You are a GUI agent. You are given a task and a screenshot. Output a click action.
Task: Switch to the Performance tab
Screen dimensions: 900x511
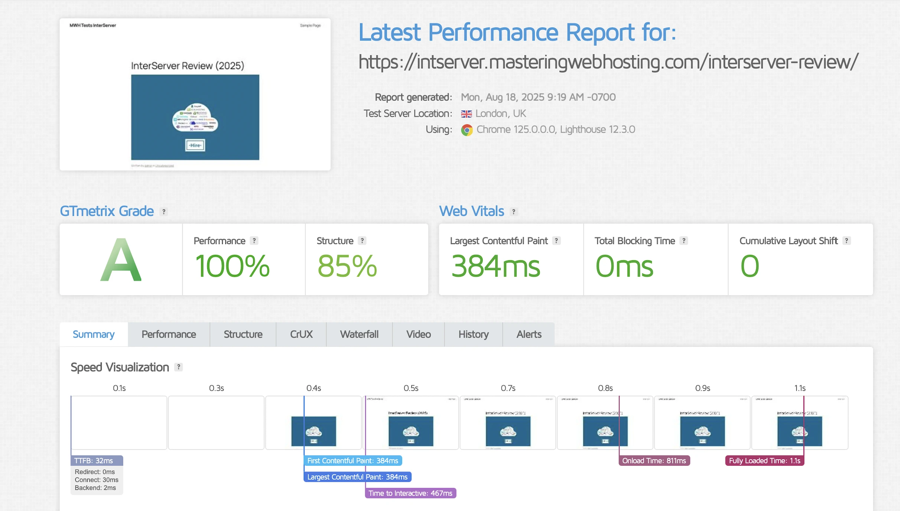pyautogui.click(x=169, y=334)
